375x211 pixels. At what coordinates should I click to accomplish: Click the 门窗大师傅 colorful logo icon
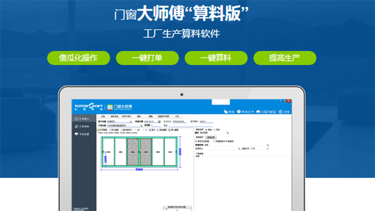(x=110, y=107)
